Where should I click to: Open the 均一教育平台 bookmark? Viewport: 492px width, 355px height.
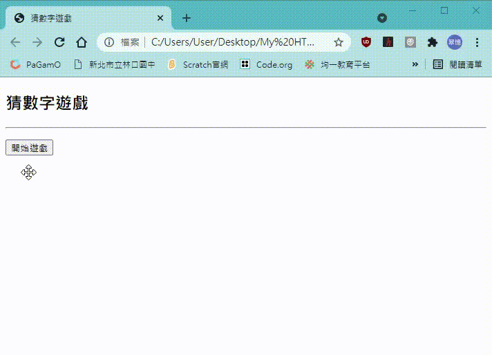click(337, 65)
